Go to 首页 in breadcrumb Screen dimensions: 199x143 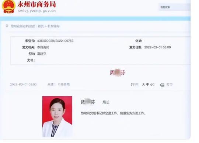click(x=41, y=26)
